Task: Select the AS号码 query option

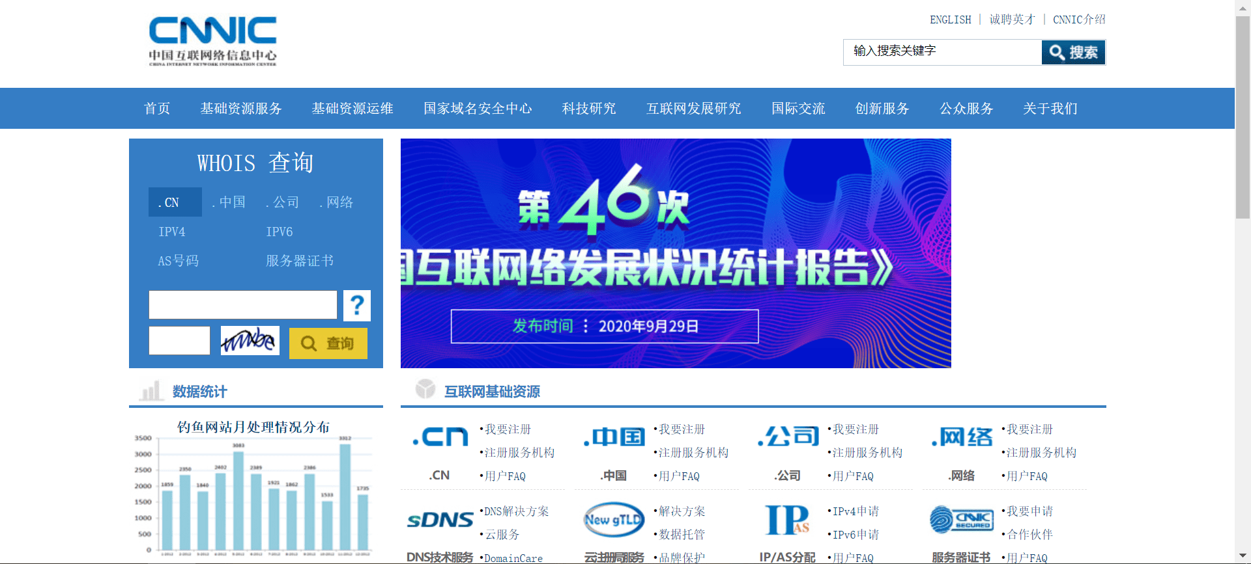Action: point(178,261)
